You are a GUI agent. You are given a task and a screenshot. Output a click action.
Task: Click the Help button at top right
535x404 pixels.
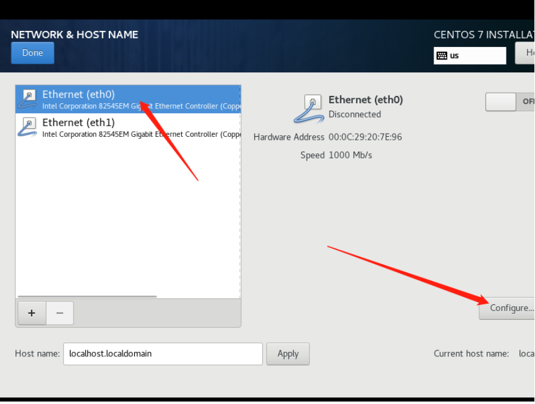(x=525, y=53)
